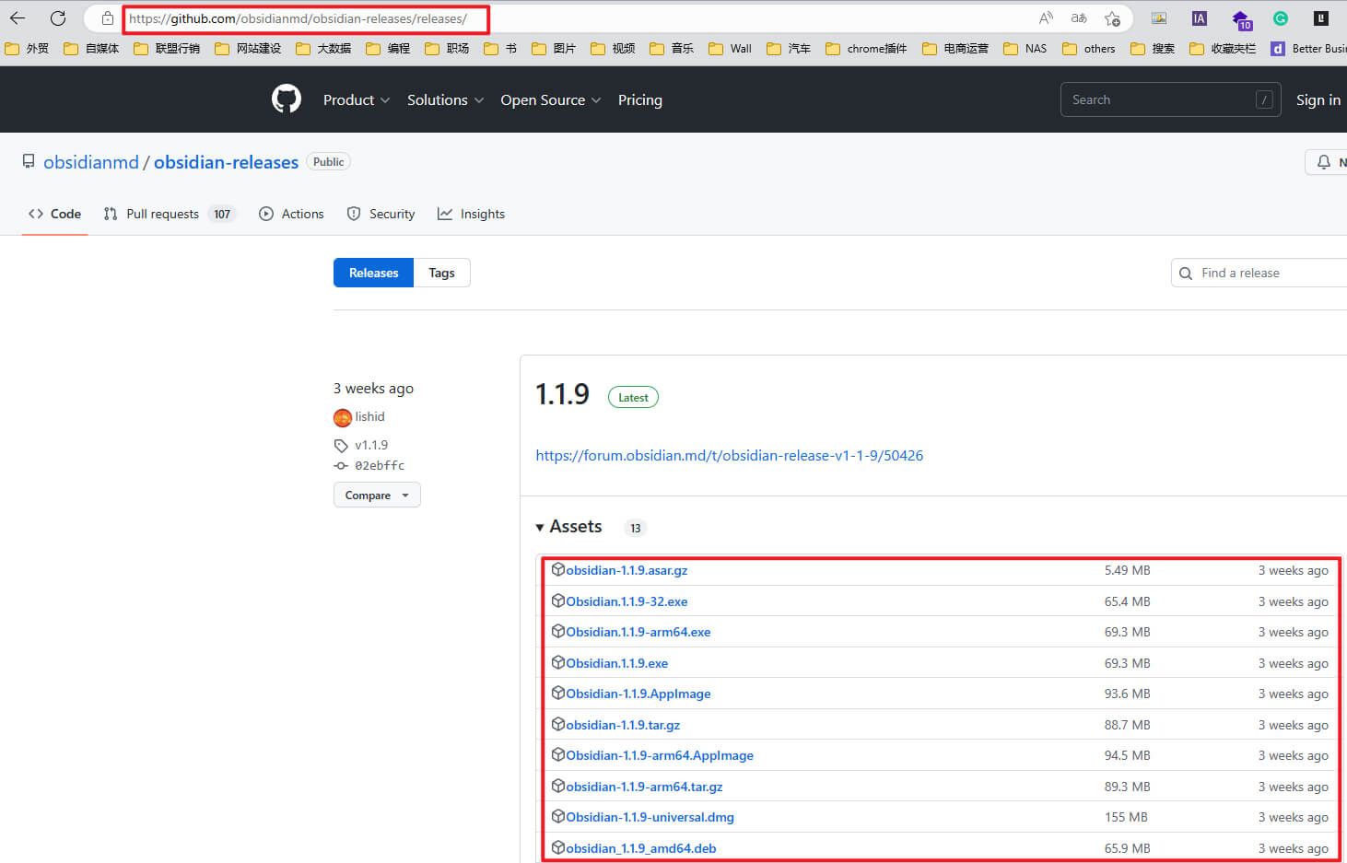Open the Compare dropdown
Screen dimensions: 1347x863
[x=377, y=496]
